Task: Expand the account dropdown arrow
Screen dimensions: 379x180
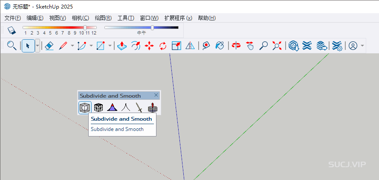Action: click(x=362, y=46)
